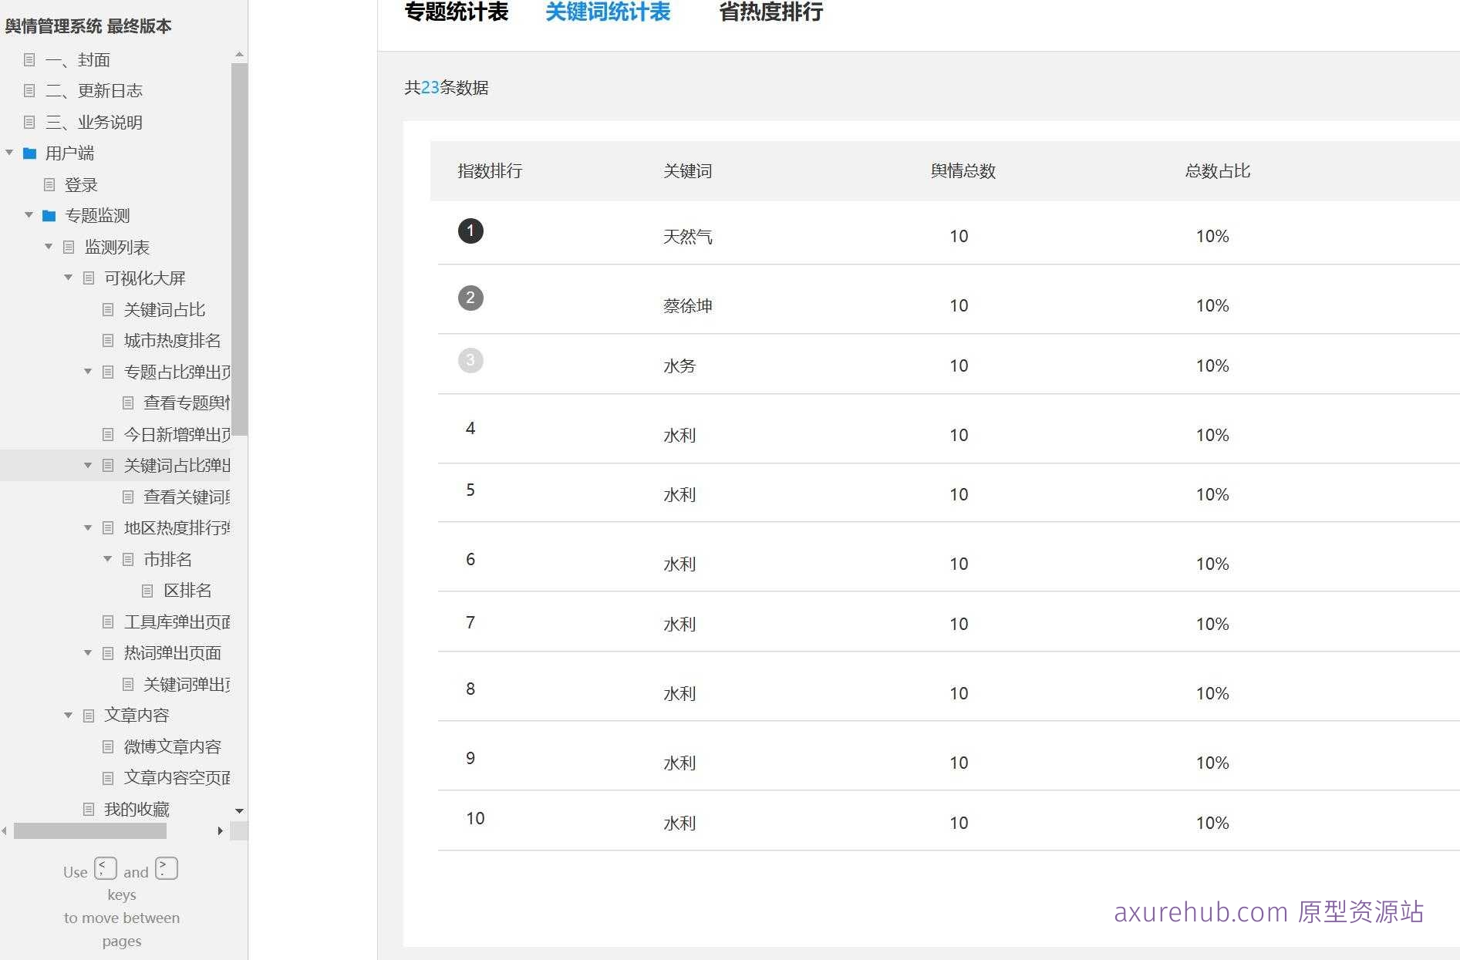1460x960 pixels.
Task: Collapse the 用户端 tree node
Action: pyautogui.click(x=9, y=153)
